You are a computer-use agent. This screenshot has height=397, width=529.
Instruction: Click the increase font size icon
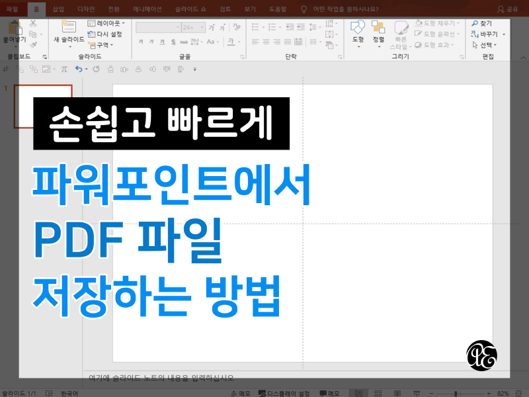212,27
